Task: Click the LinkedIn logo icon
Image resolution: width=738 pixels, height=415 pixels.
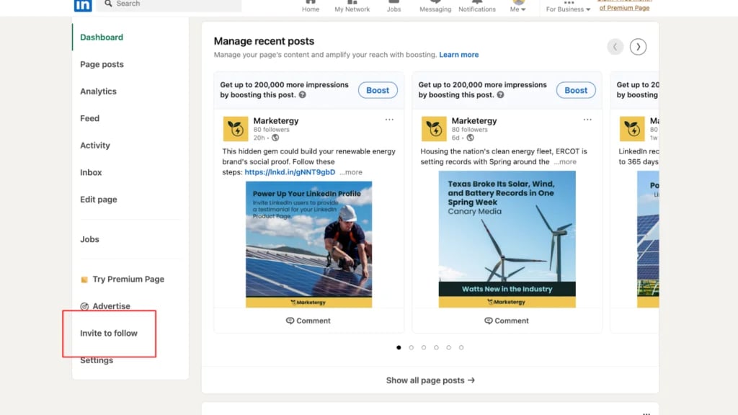Action: (83, 5)
